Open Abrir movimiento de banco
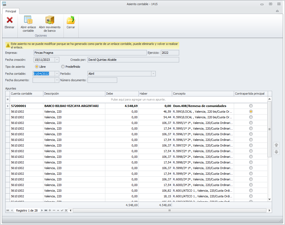 pyautogui.click(x=50, y=20)
